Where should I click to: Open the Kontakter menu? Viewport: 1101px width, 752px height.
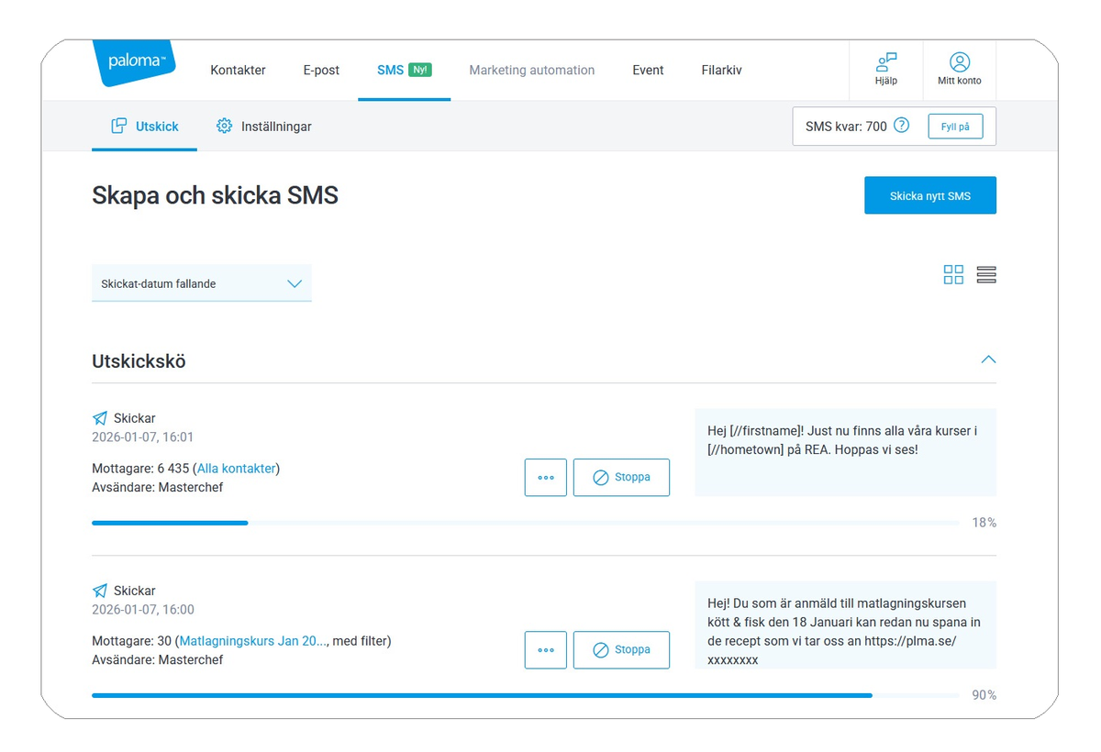(238, 70)
